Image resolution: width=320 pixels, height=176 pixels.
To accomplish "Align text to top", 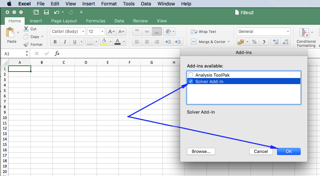I will (x=137, y=32).
